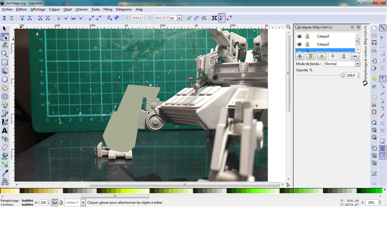Open the Calque 1 layer dropdown
387x229 pixels.
pos(83,203)
